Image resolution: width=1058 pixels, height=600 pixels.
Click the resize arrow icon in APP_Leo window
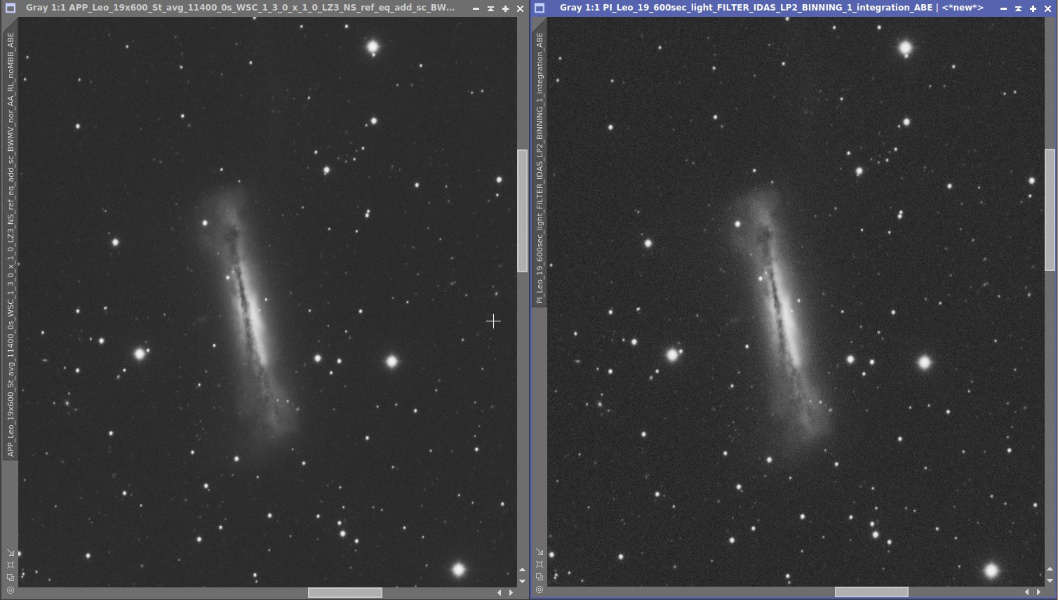click(x=10, y=552)
